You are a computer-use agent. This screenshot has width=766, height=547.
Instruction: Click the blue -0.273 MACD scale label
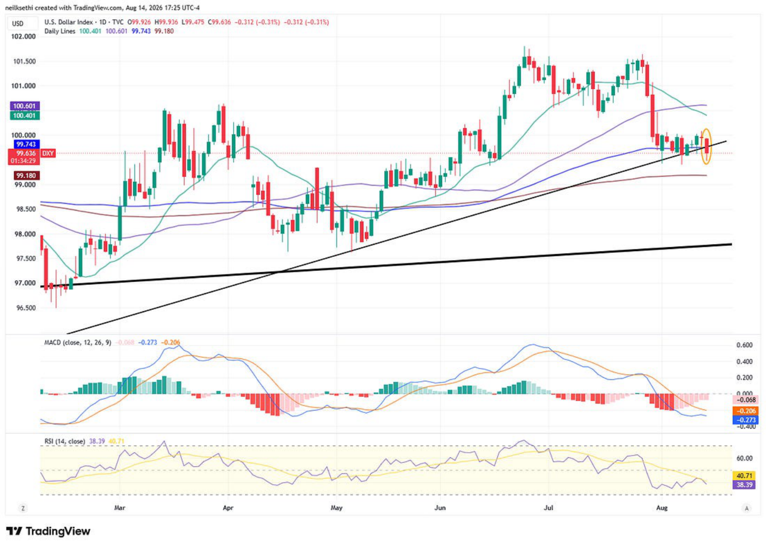click(x=747, y=420)
